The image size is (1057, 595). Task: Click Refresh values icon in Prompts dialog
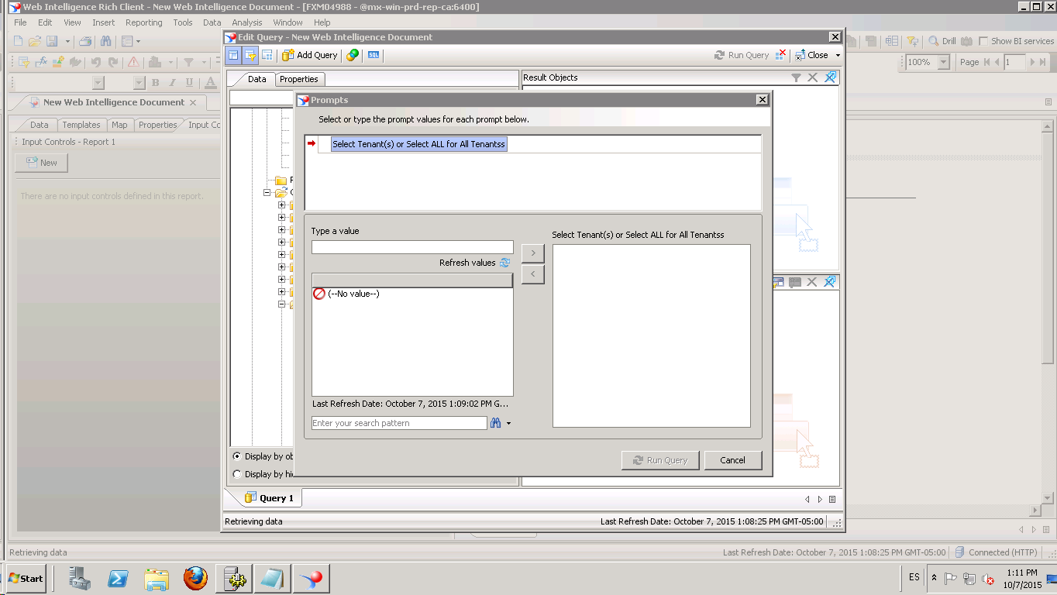point(505,263)
